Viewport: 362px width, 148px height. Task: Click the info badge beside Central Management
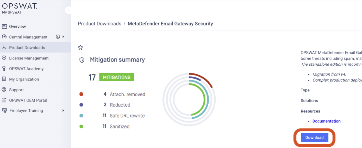58,37
